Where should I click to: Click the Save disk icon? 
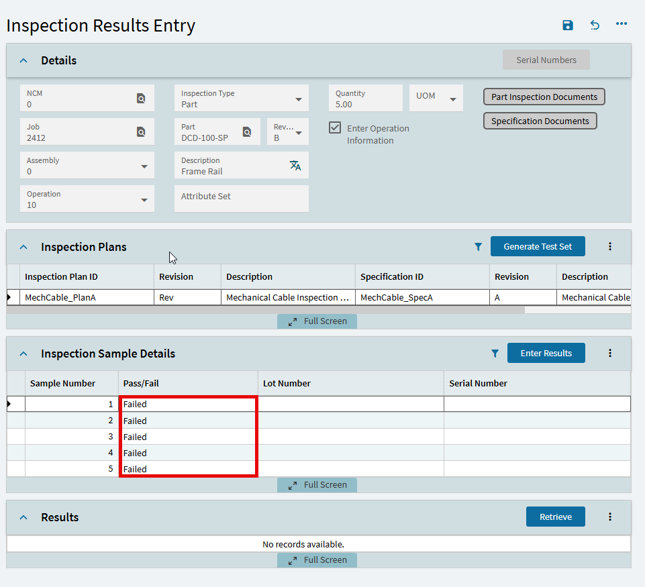tap(568, 25)
